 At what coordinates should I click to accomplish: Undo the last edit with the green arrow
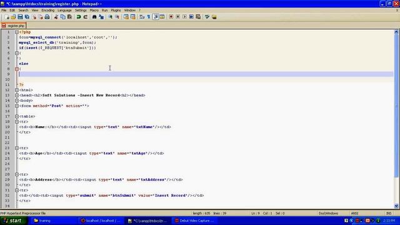coord(79,17)
